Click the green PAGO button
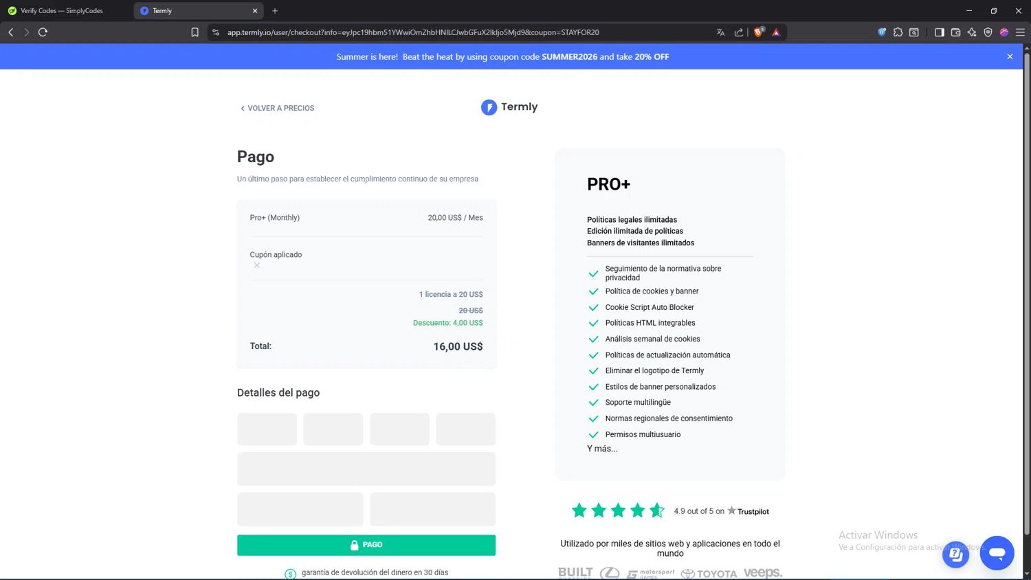 pos(366,545)
